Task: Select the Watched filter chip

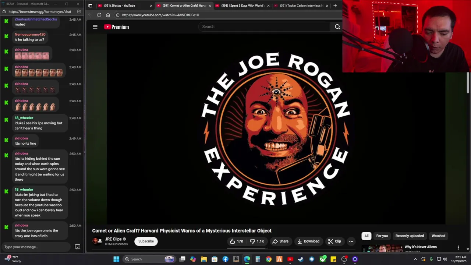Action: point(438,236)
